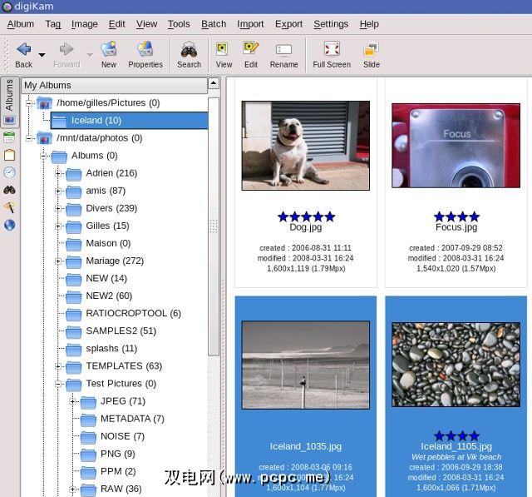The width and height of the screenshot is (532, 497).
Task: Enter Full Screen mode
Action: (x=332, y=50)
